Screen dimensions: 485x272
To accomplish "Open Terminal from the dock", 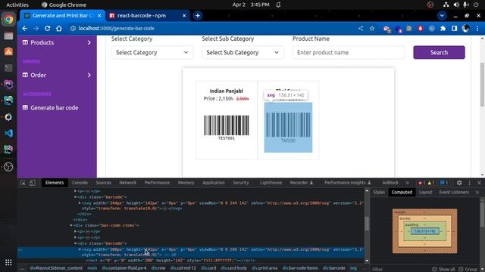I will [x=8, y=68].
